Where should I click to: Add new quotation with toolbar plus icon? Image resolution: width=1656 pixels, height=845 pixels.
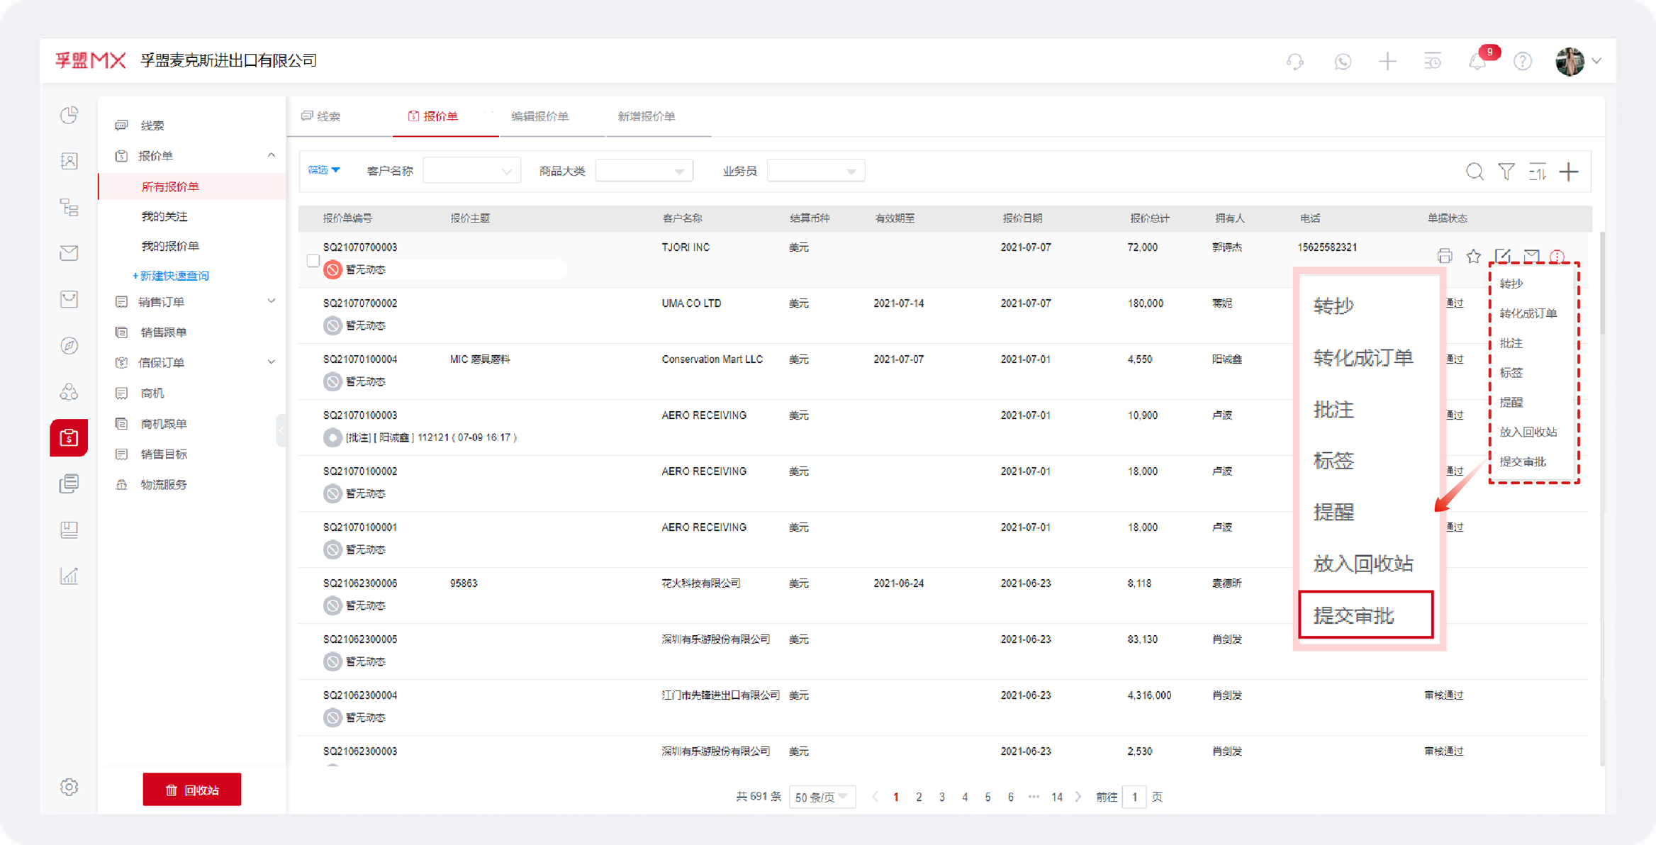pyautogui.click(x=1569, y=172)
